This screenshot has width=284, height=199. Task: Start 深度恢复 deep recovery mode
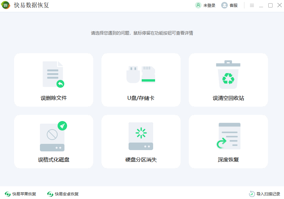click(x=228, y=142)
